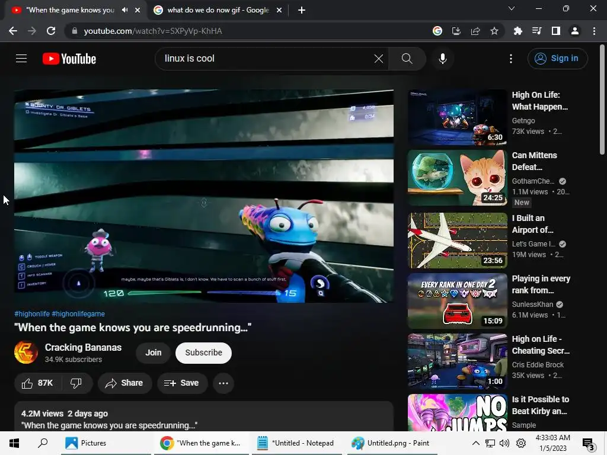Screen dimensions: 607x455
Task: Click title 'Playing in every rank from...'
Action: 541,284
